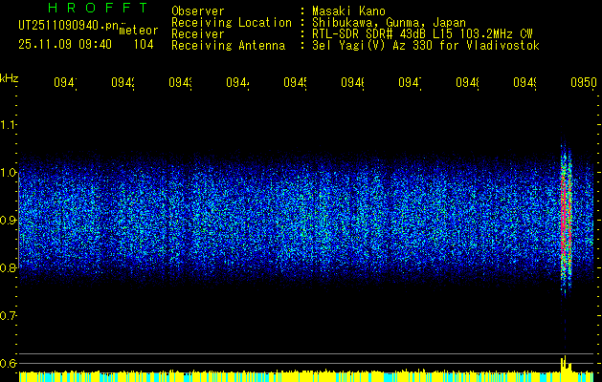The image size is (602, 382).
Task: Click the observer name Masaki Kano
Action: (348, 11)
